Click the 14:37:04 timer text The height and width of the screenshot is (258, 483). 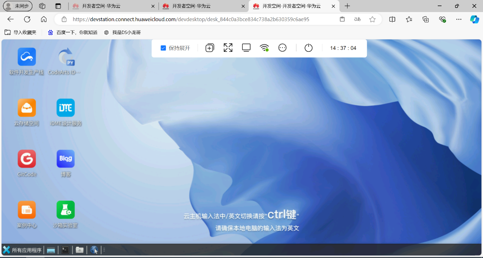(343, 48)
